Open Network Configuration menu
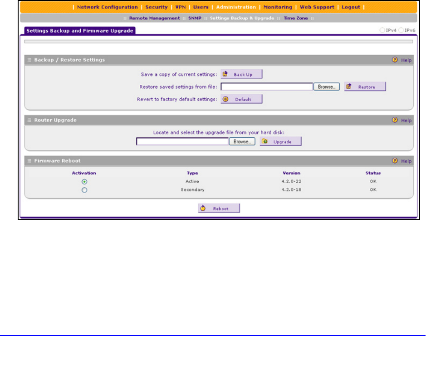This screenshot has height=367, width=426. tap(108, 7)
